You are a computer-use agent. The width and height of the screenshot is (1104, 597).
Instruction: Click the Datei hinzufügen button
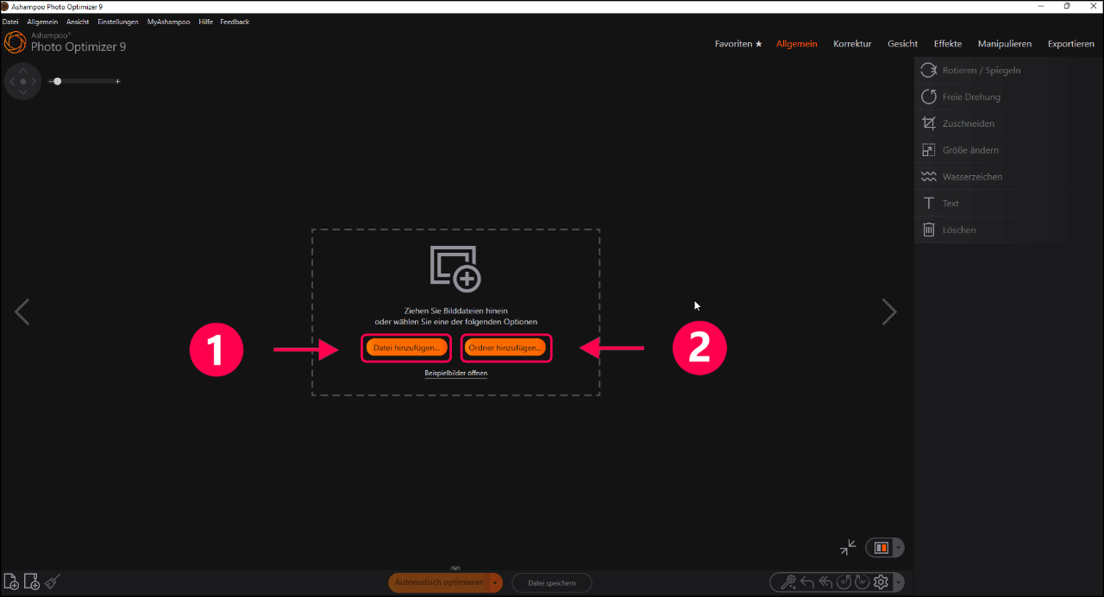(407, 348)
